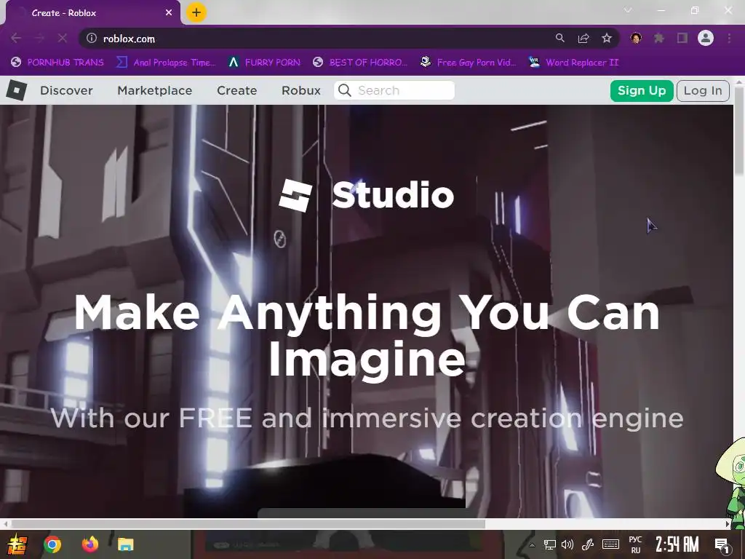The image size is (745, 559).
Task: Click the Studio logo icon on the banner
Action: pyautogui.click(x=295, y=195)
